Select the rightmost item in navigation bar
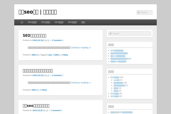The height and width of the screenshot is (114, 171). 83,22
